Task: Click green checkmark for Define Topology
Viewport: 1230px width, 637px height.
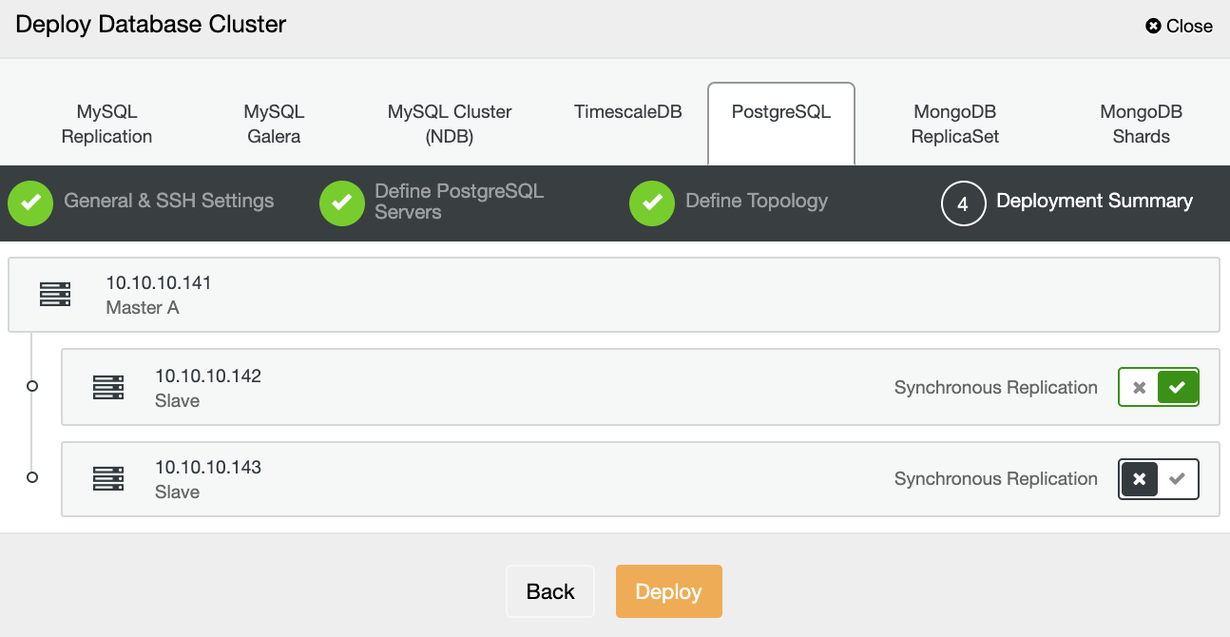Action: pos(652,203)
